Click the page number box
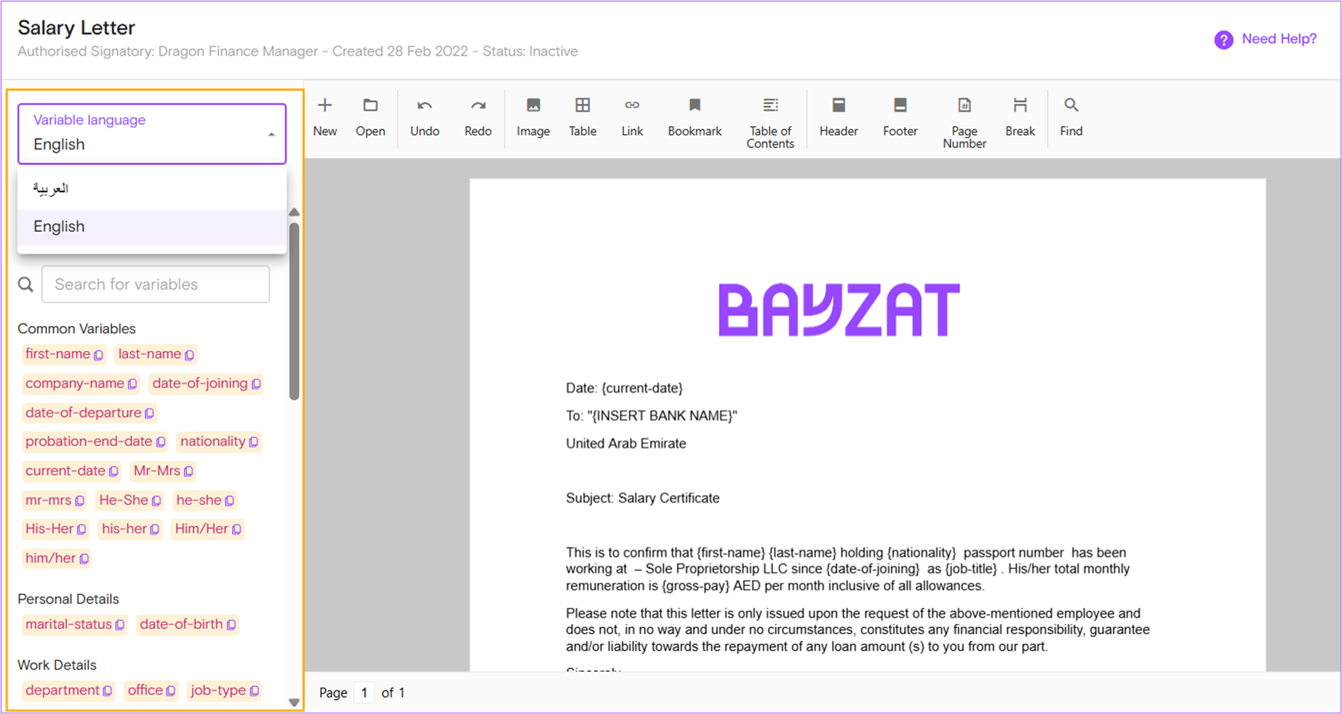1342x714 pixels. coord(364,693)
